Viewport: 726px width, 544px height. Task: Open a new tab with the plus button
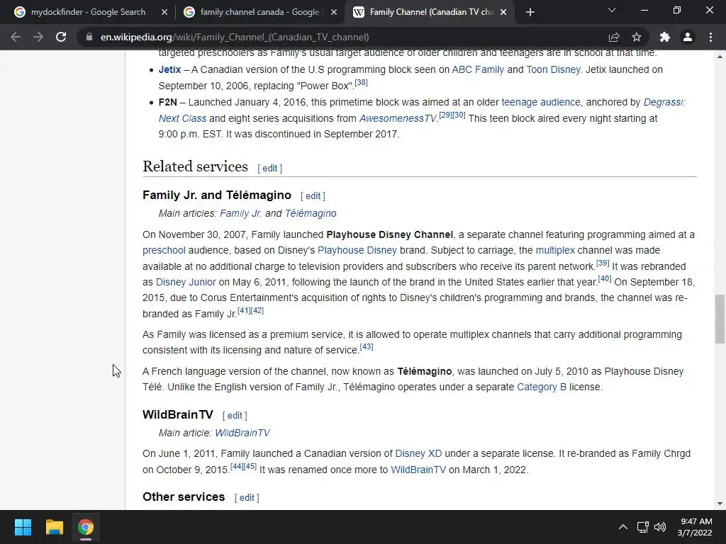530,12
